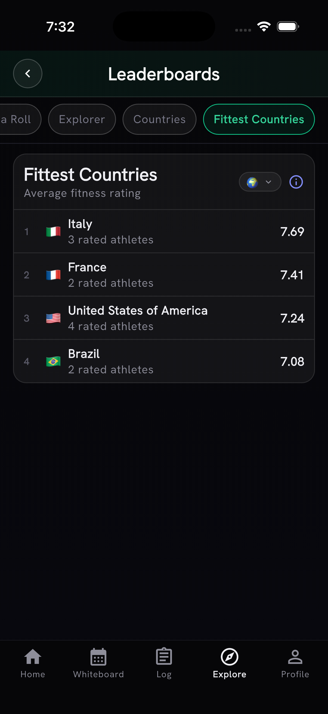Image resolution: width=328 pixels, height=714 pixels.
Task: Open the Log clipboard icon
Action: point(164,656)
